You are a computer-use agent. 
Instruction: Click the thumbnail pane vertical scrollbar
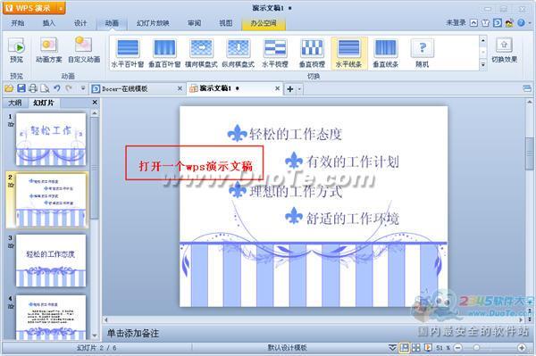(x=95, y=167)
